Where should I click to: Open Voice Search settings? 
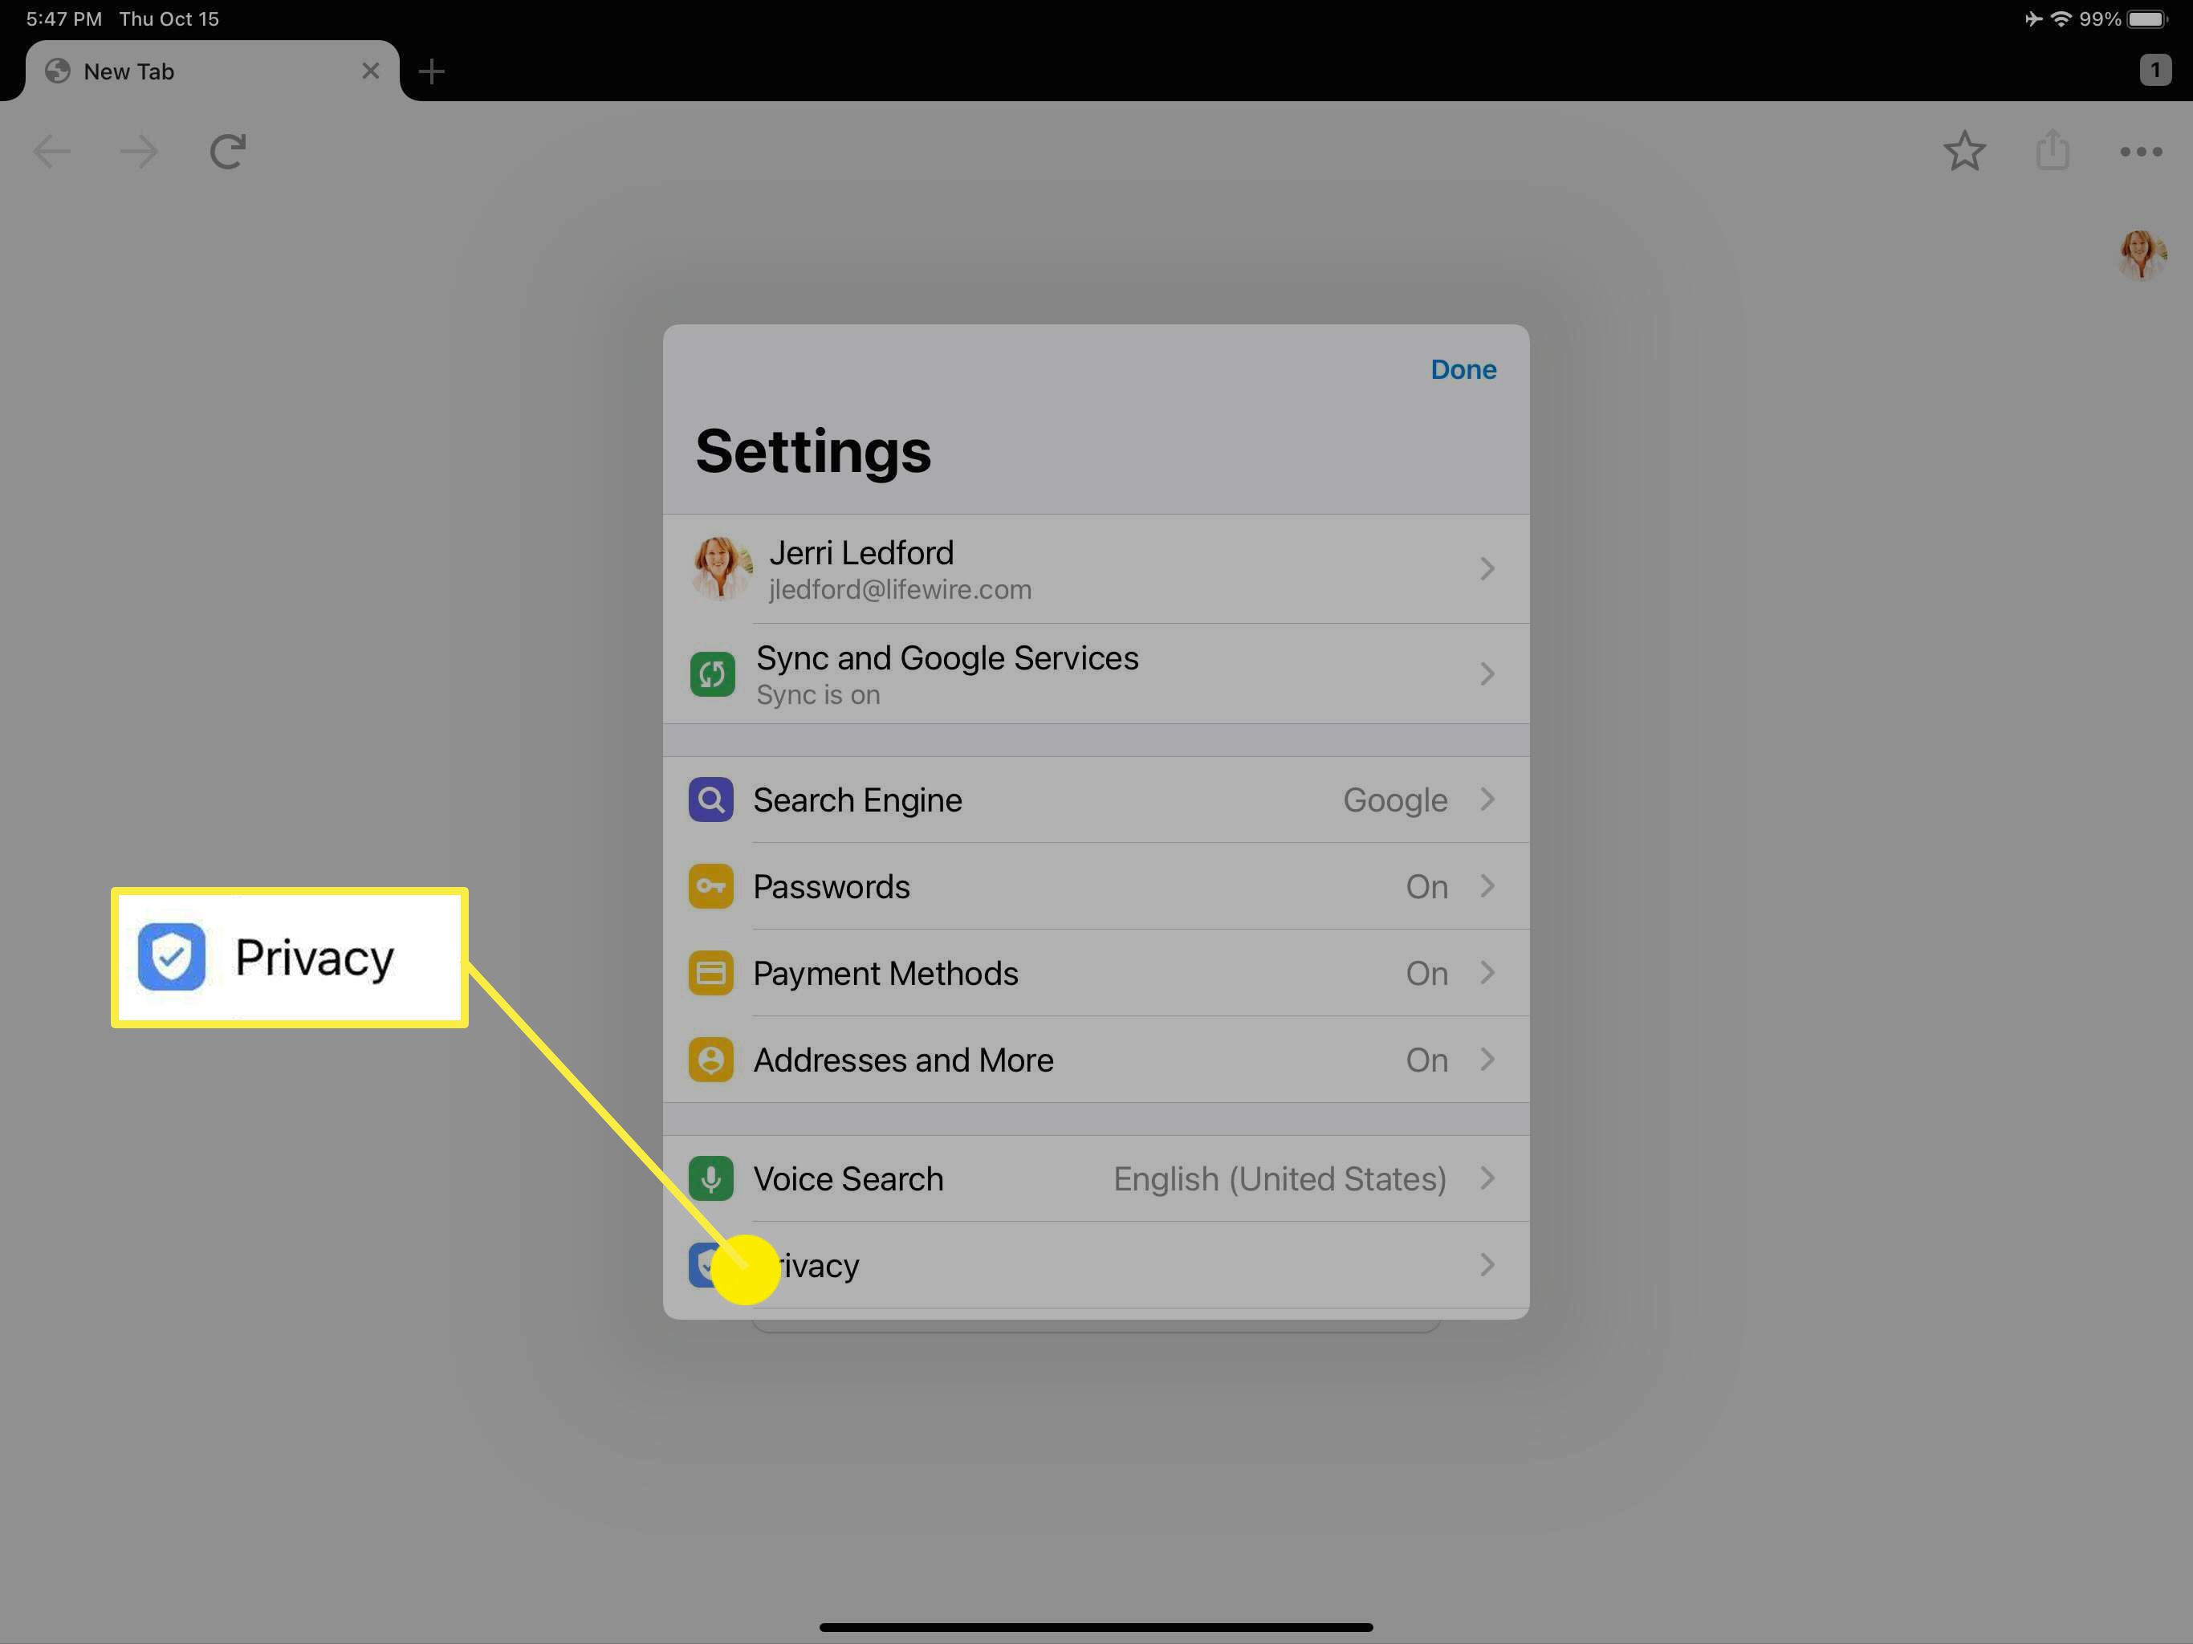[1096, 1178]
